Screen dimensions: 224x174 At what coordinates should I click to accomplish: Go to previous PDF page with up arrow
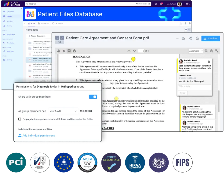coord(129,51)
